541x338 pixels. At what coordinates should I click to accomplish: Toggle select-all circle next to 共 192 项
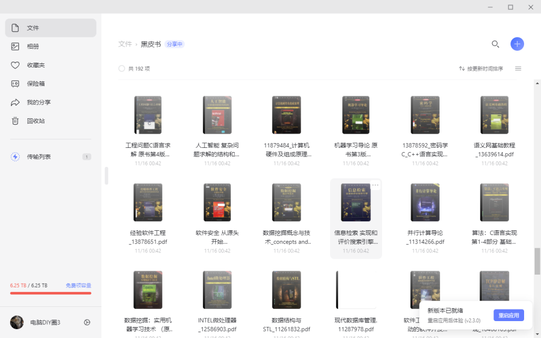point(122,69)
